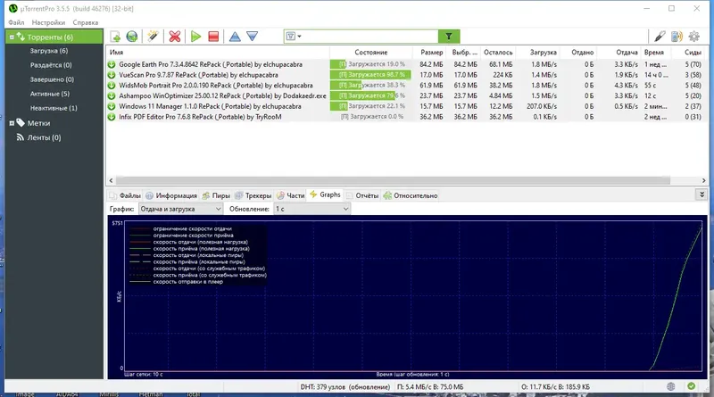Open the Файл menu

(x=16, y=22)
